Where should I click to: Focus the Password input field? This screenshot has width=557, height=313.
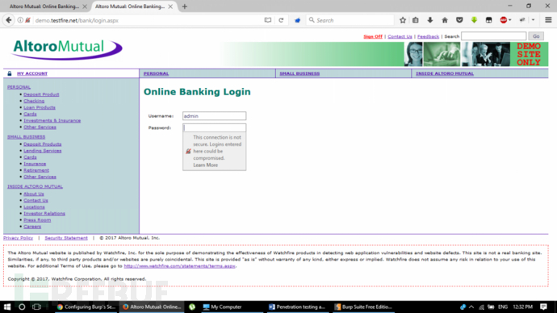pyautogui.click(x=214, y=127)
